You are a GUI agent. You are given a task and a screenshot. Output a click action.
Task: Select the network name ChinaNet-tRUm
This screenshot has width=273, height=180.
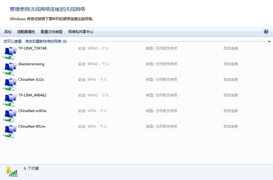point(32,126)
